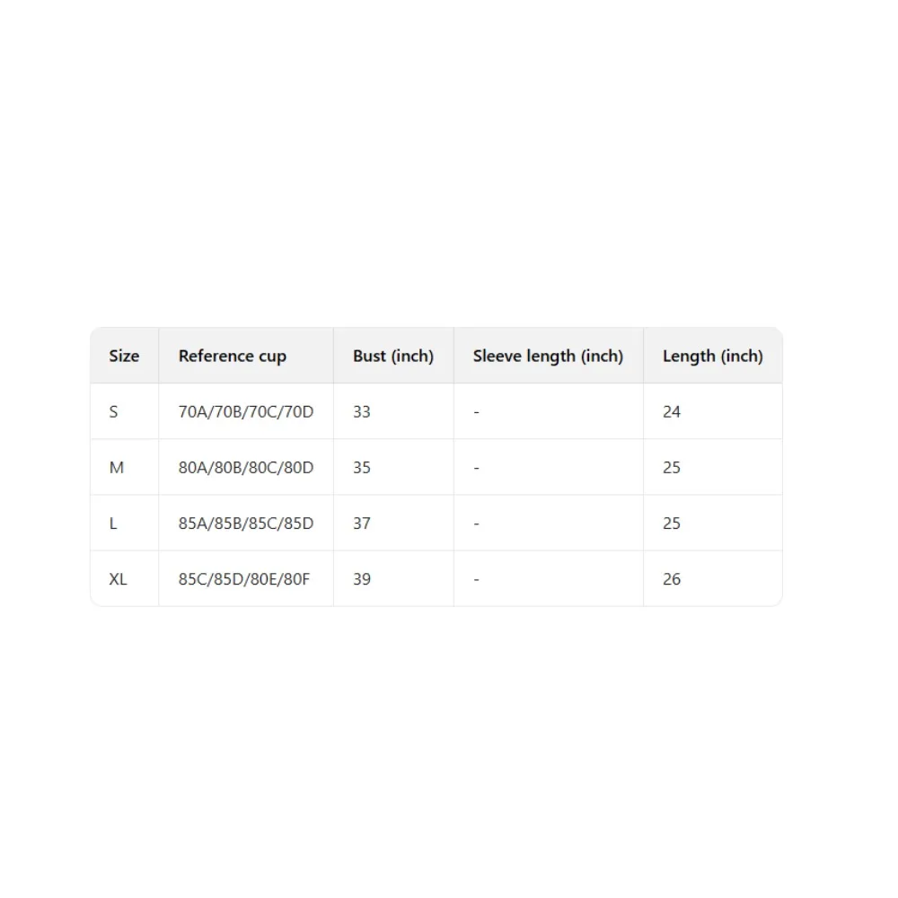Click the Size column header
Screen dimensions: 898x898
pyautogui.click(x=124, y=356)
